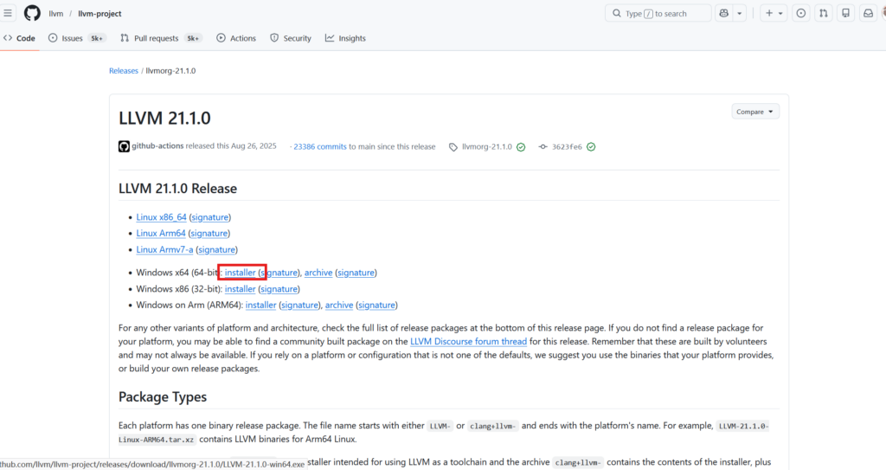The image size is (886, 470).
Task: Switch to the Code tab
Action: [20, 38]
